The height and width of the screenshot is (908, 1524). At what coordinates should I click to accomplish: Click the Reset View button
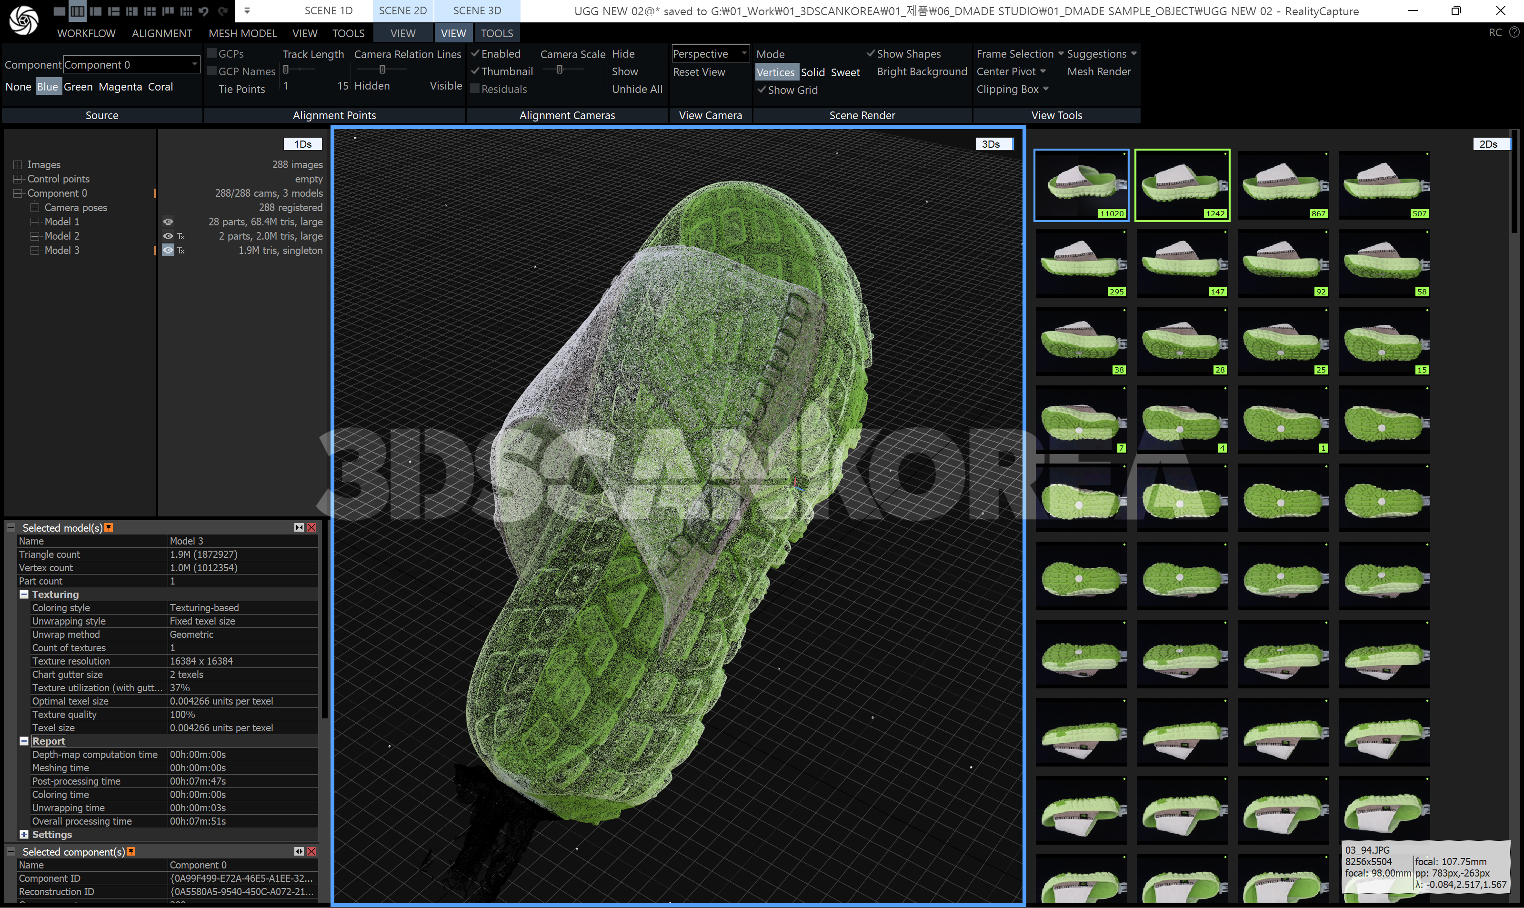click(699, 71)
